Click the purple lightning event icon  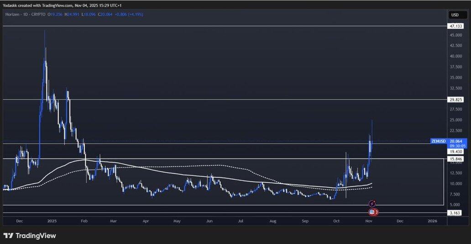coord(372,203)
